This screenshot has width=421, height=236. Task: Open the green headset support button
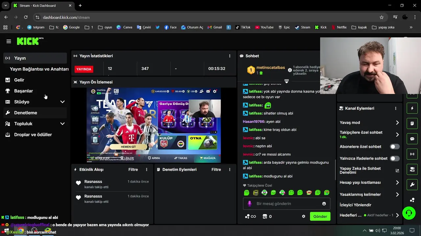tap(409, 213)
